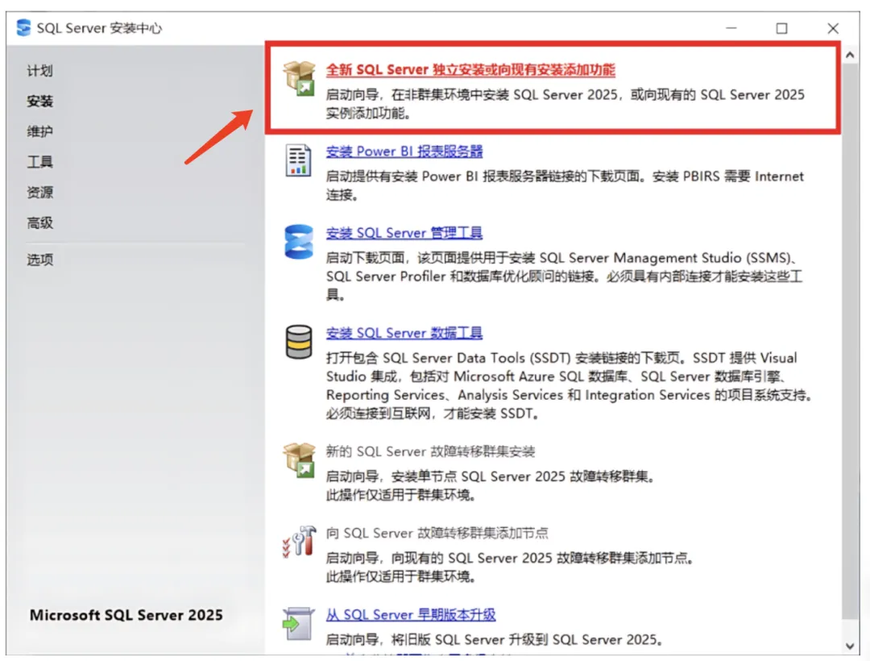Switch to the 维护 page
Screen dimensions: 870x661
click(x=40, y=131)
